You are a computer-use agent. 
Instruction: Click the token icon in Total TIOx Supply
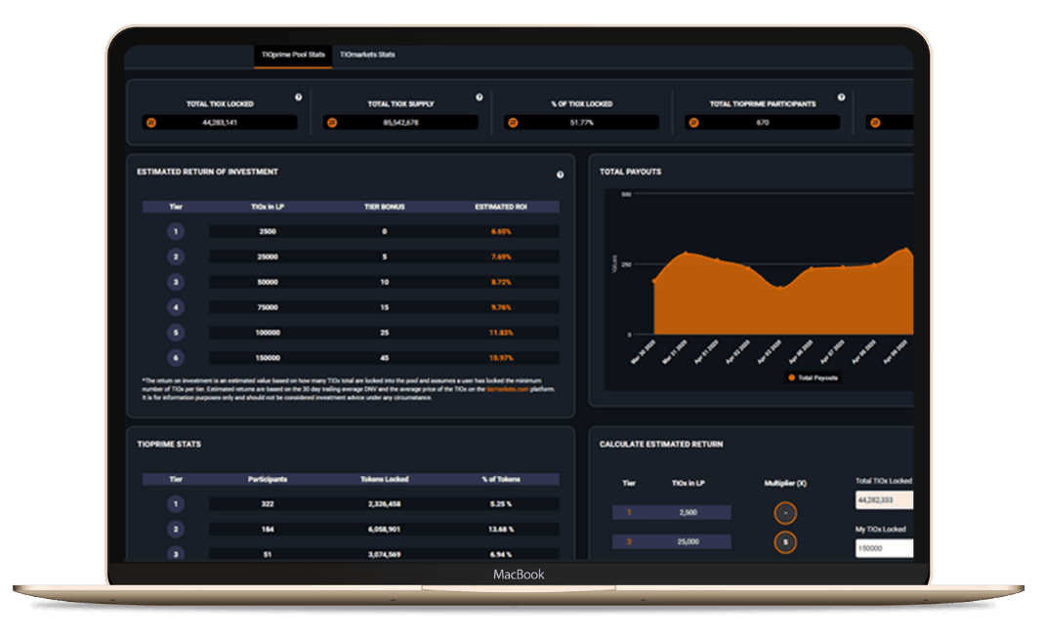click(x=332, y=123)
